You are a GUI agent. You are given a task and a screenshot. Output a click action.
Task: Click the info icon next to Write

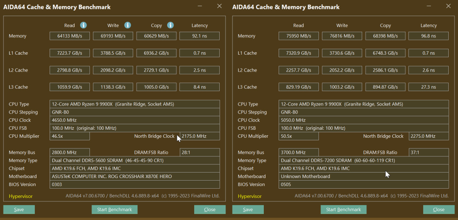[127, 25]
